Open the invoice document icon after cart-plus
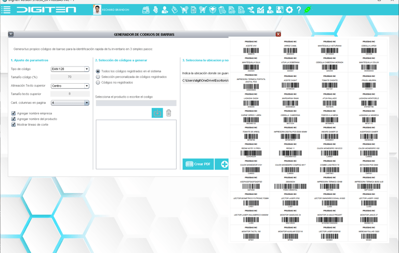The height and width of the screenshot is (253, 399). click(193, 10)
